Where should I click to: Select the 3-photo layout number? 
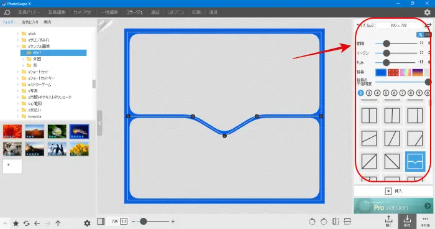[x=369, y=93]
